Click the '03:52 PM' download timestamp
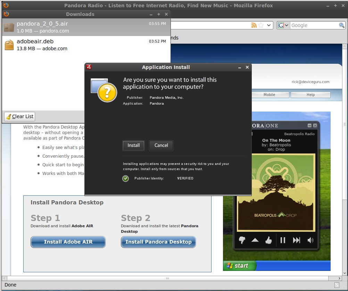 point(157,41)
